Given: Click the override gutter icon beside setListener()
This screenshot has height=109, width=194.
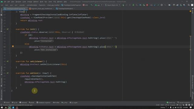Looking at the screenshot, I should pos(8,61).
